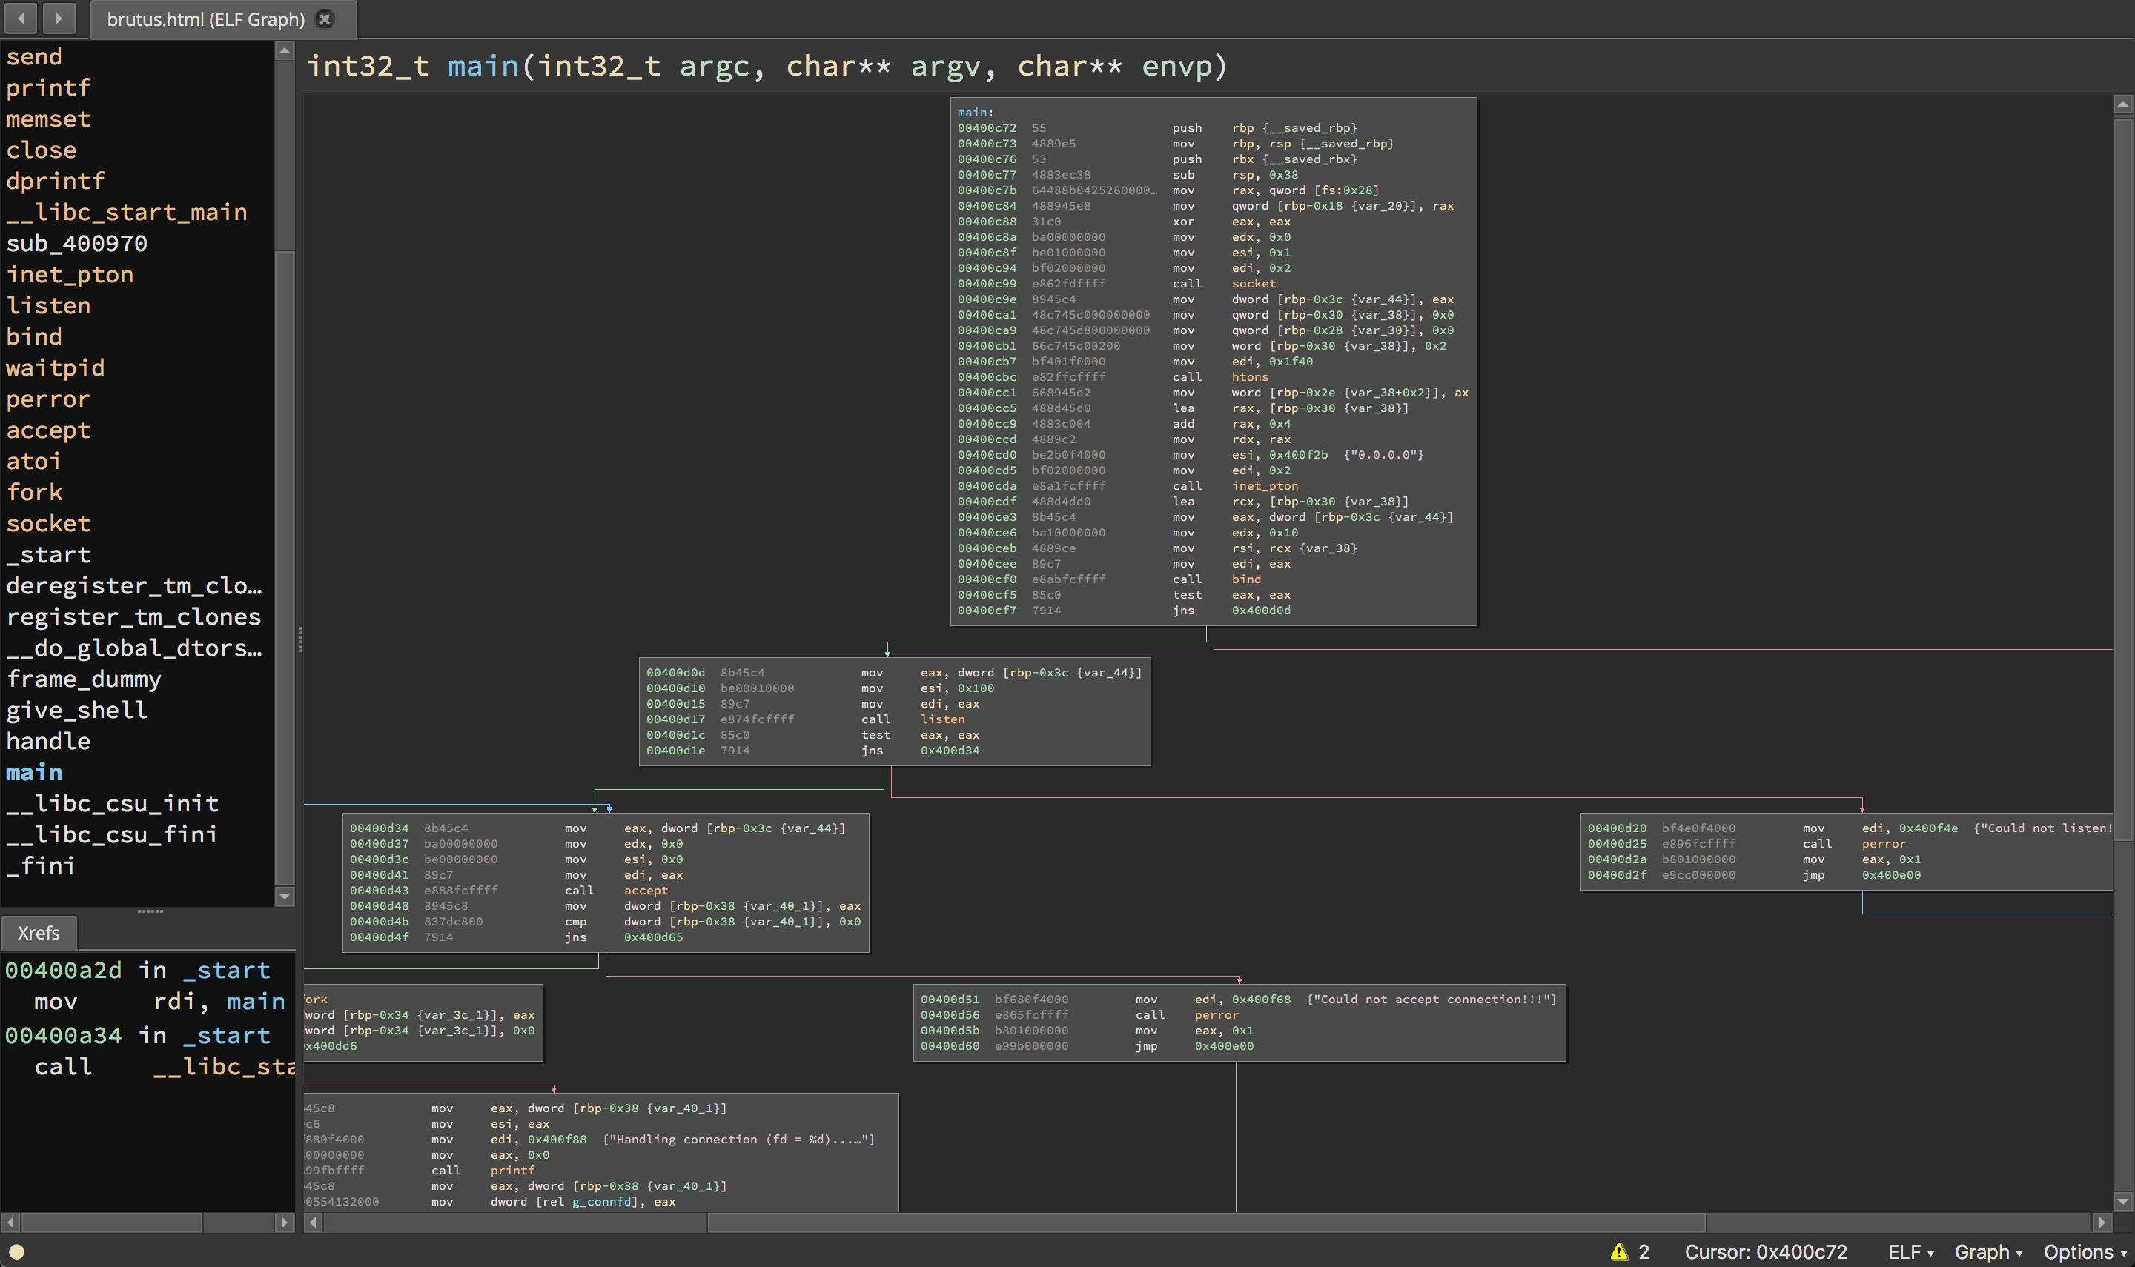Select __libc_csu_fini in function list
The height and width of the screenshot is (1267, 2135).
pos(112,835)
